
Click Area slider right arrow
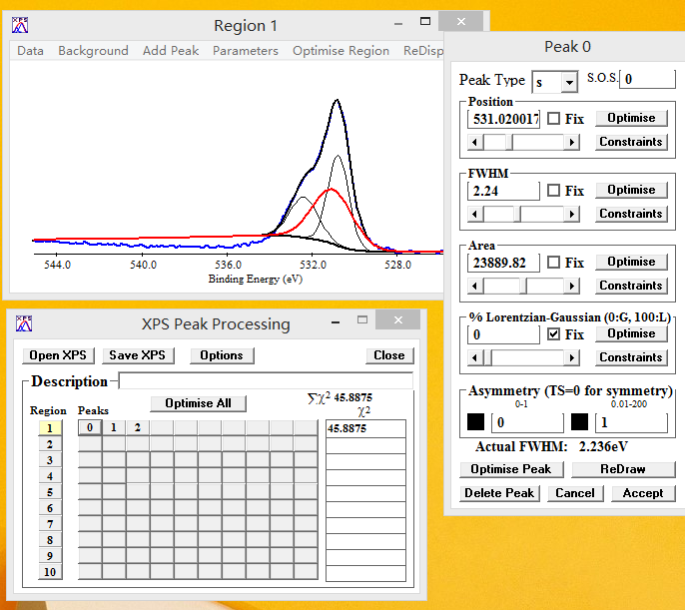point(571,286)
